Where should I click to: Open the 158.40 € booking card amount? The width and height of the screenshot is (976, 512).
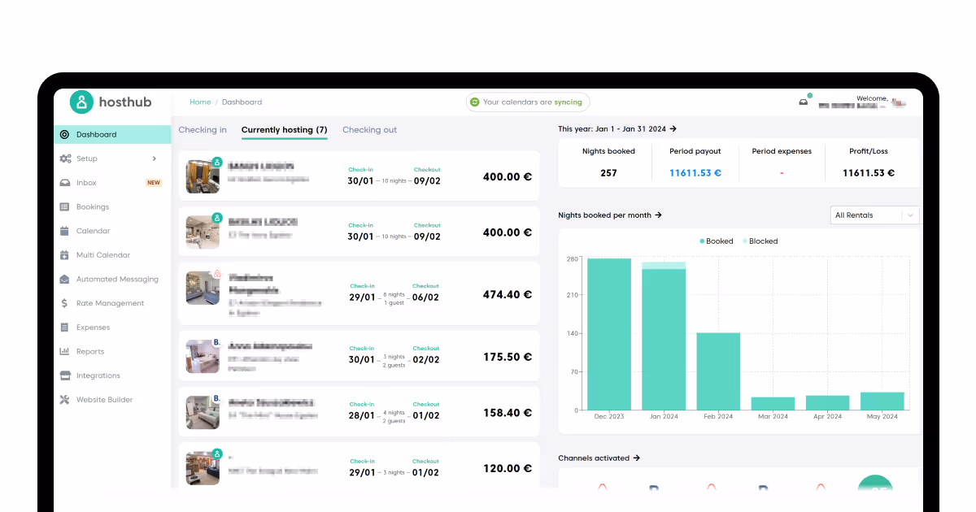tap(508, 413)
